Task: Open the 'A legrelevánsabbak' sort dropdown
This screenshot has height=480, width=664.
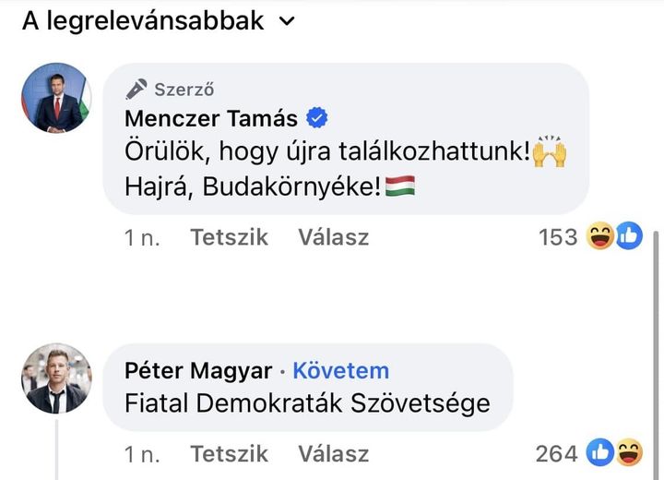Action: (x=144, y=20)
